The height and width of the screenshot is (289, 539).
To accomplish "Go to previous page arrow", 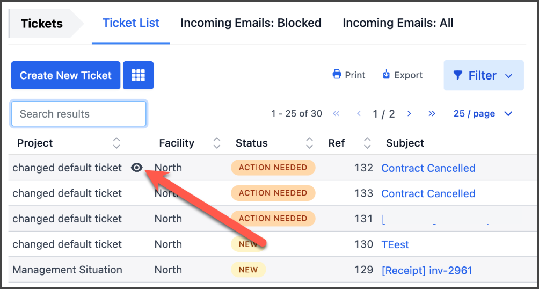I will 359,113.
